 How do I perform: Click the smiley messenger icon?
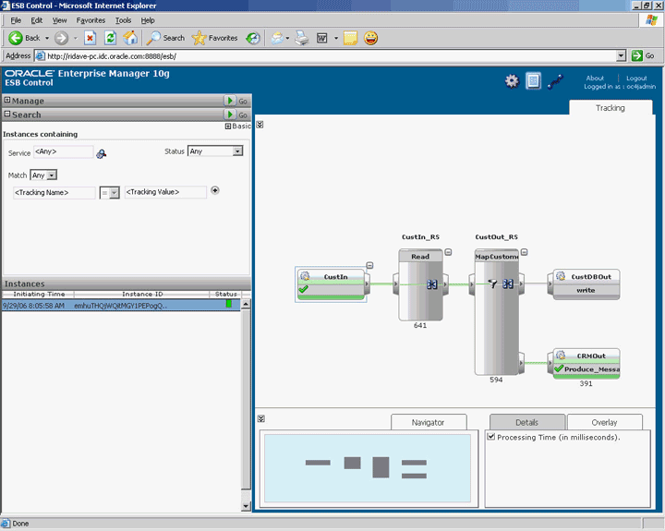click(x=370, y=38)
